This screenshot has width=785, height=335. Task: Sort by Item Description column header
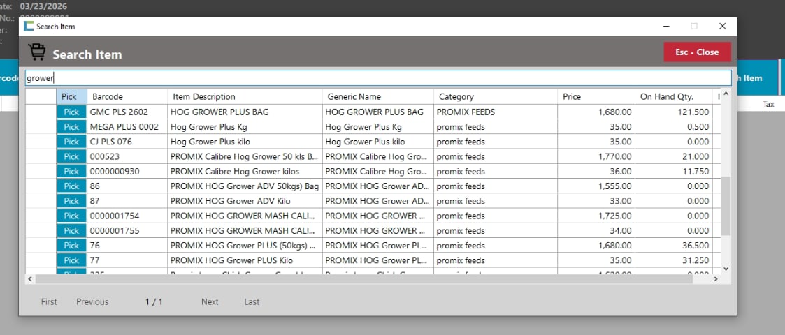[x=245, y=97]
